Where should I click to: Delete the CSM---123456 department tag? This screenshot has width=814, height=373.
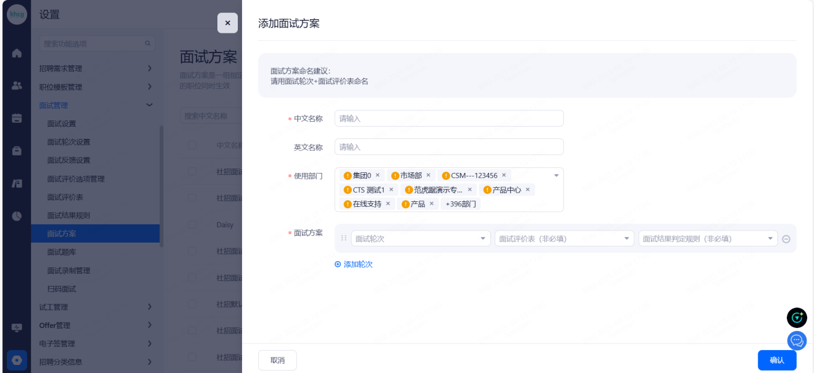coord(504,175)
